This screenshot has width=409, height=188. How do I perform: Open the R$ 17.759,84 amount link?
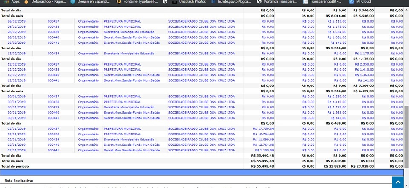[x=263, y=128]
